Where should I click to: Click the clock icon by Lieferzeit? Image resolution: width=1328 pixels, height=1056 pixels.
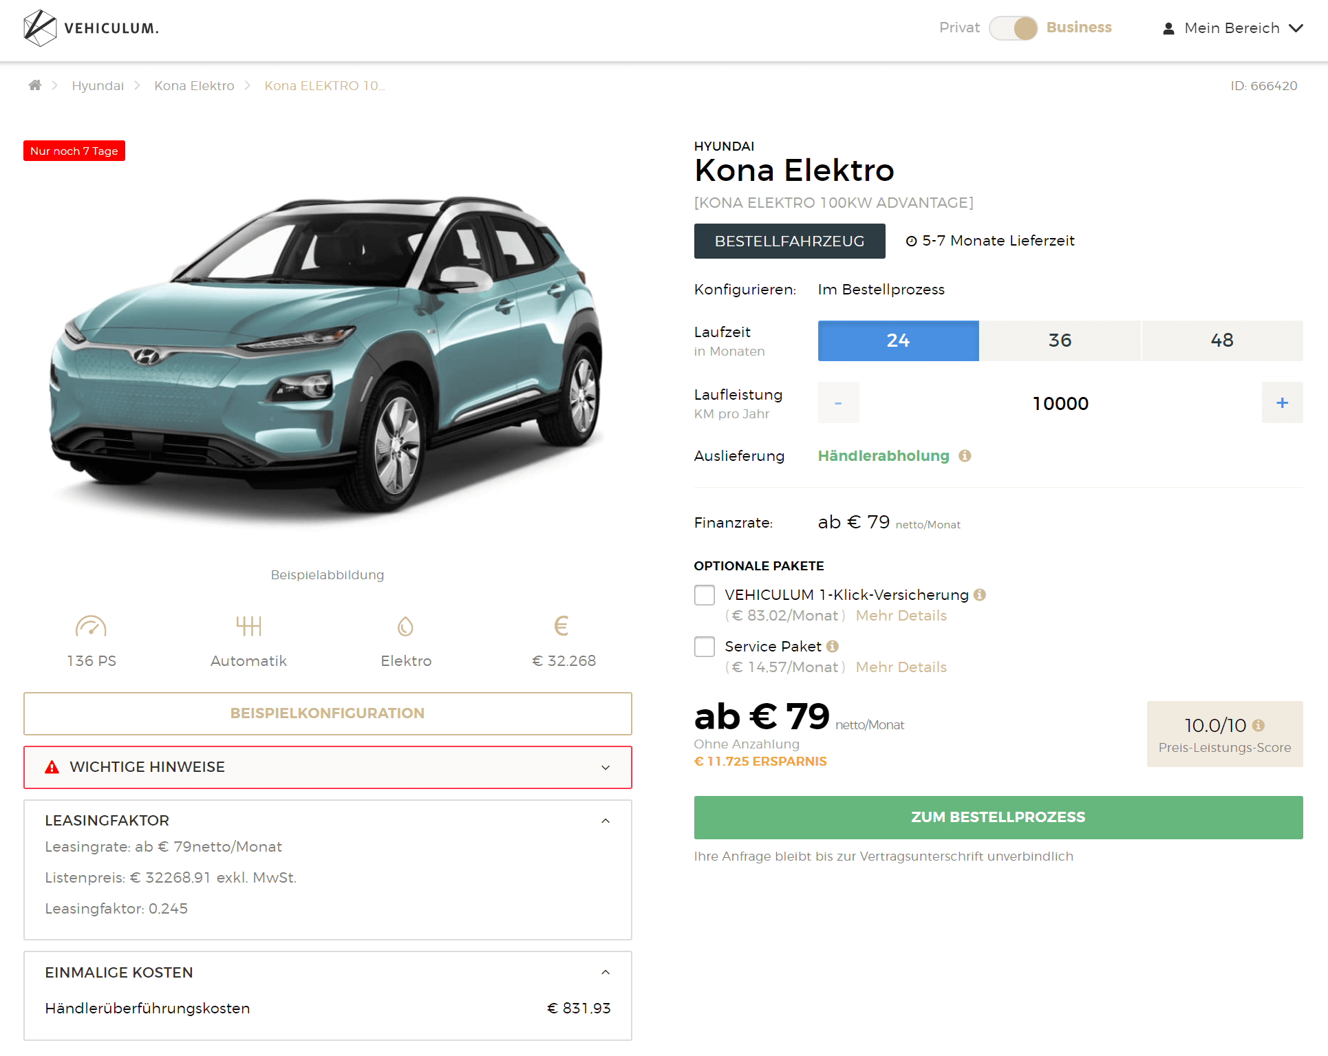point(911,241)
